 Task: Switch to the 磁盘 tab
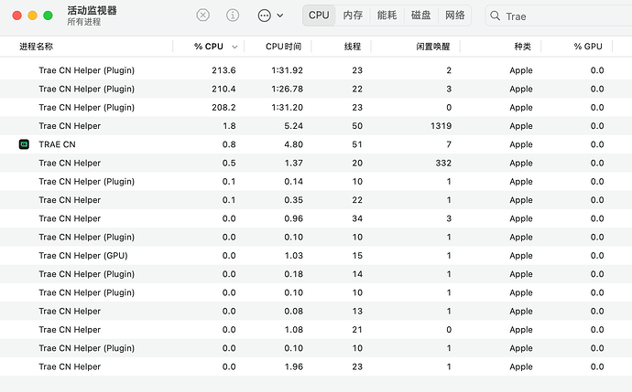coord(420,16)
